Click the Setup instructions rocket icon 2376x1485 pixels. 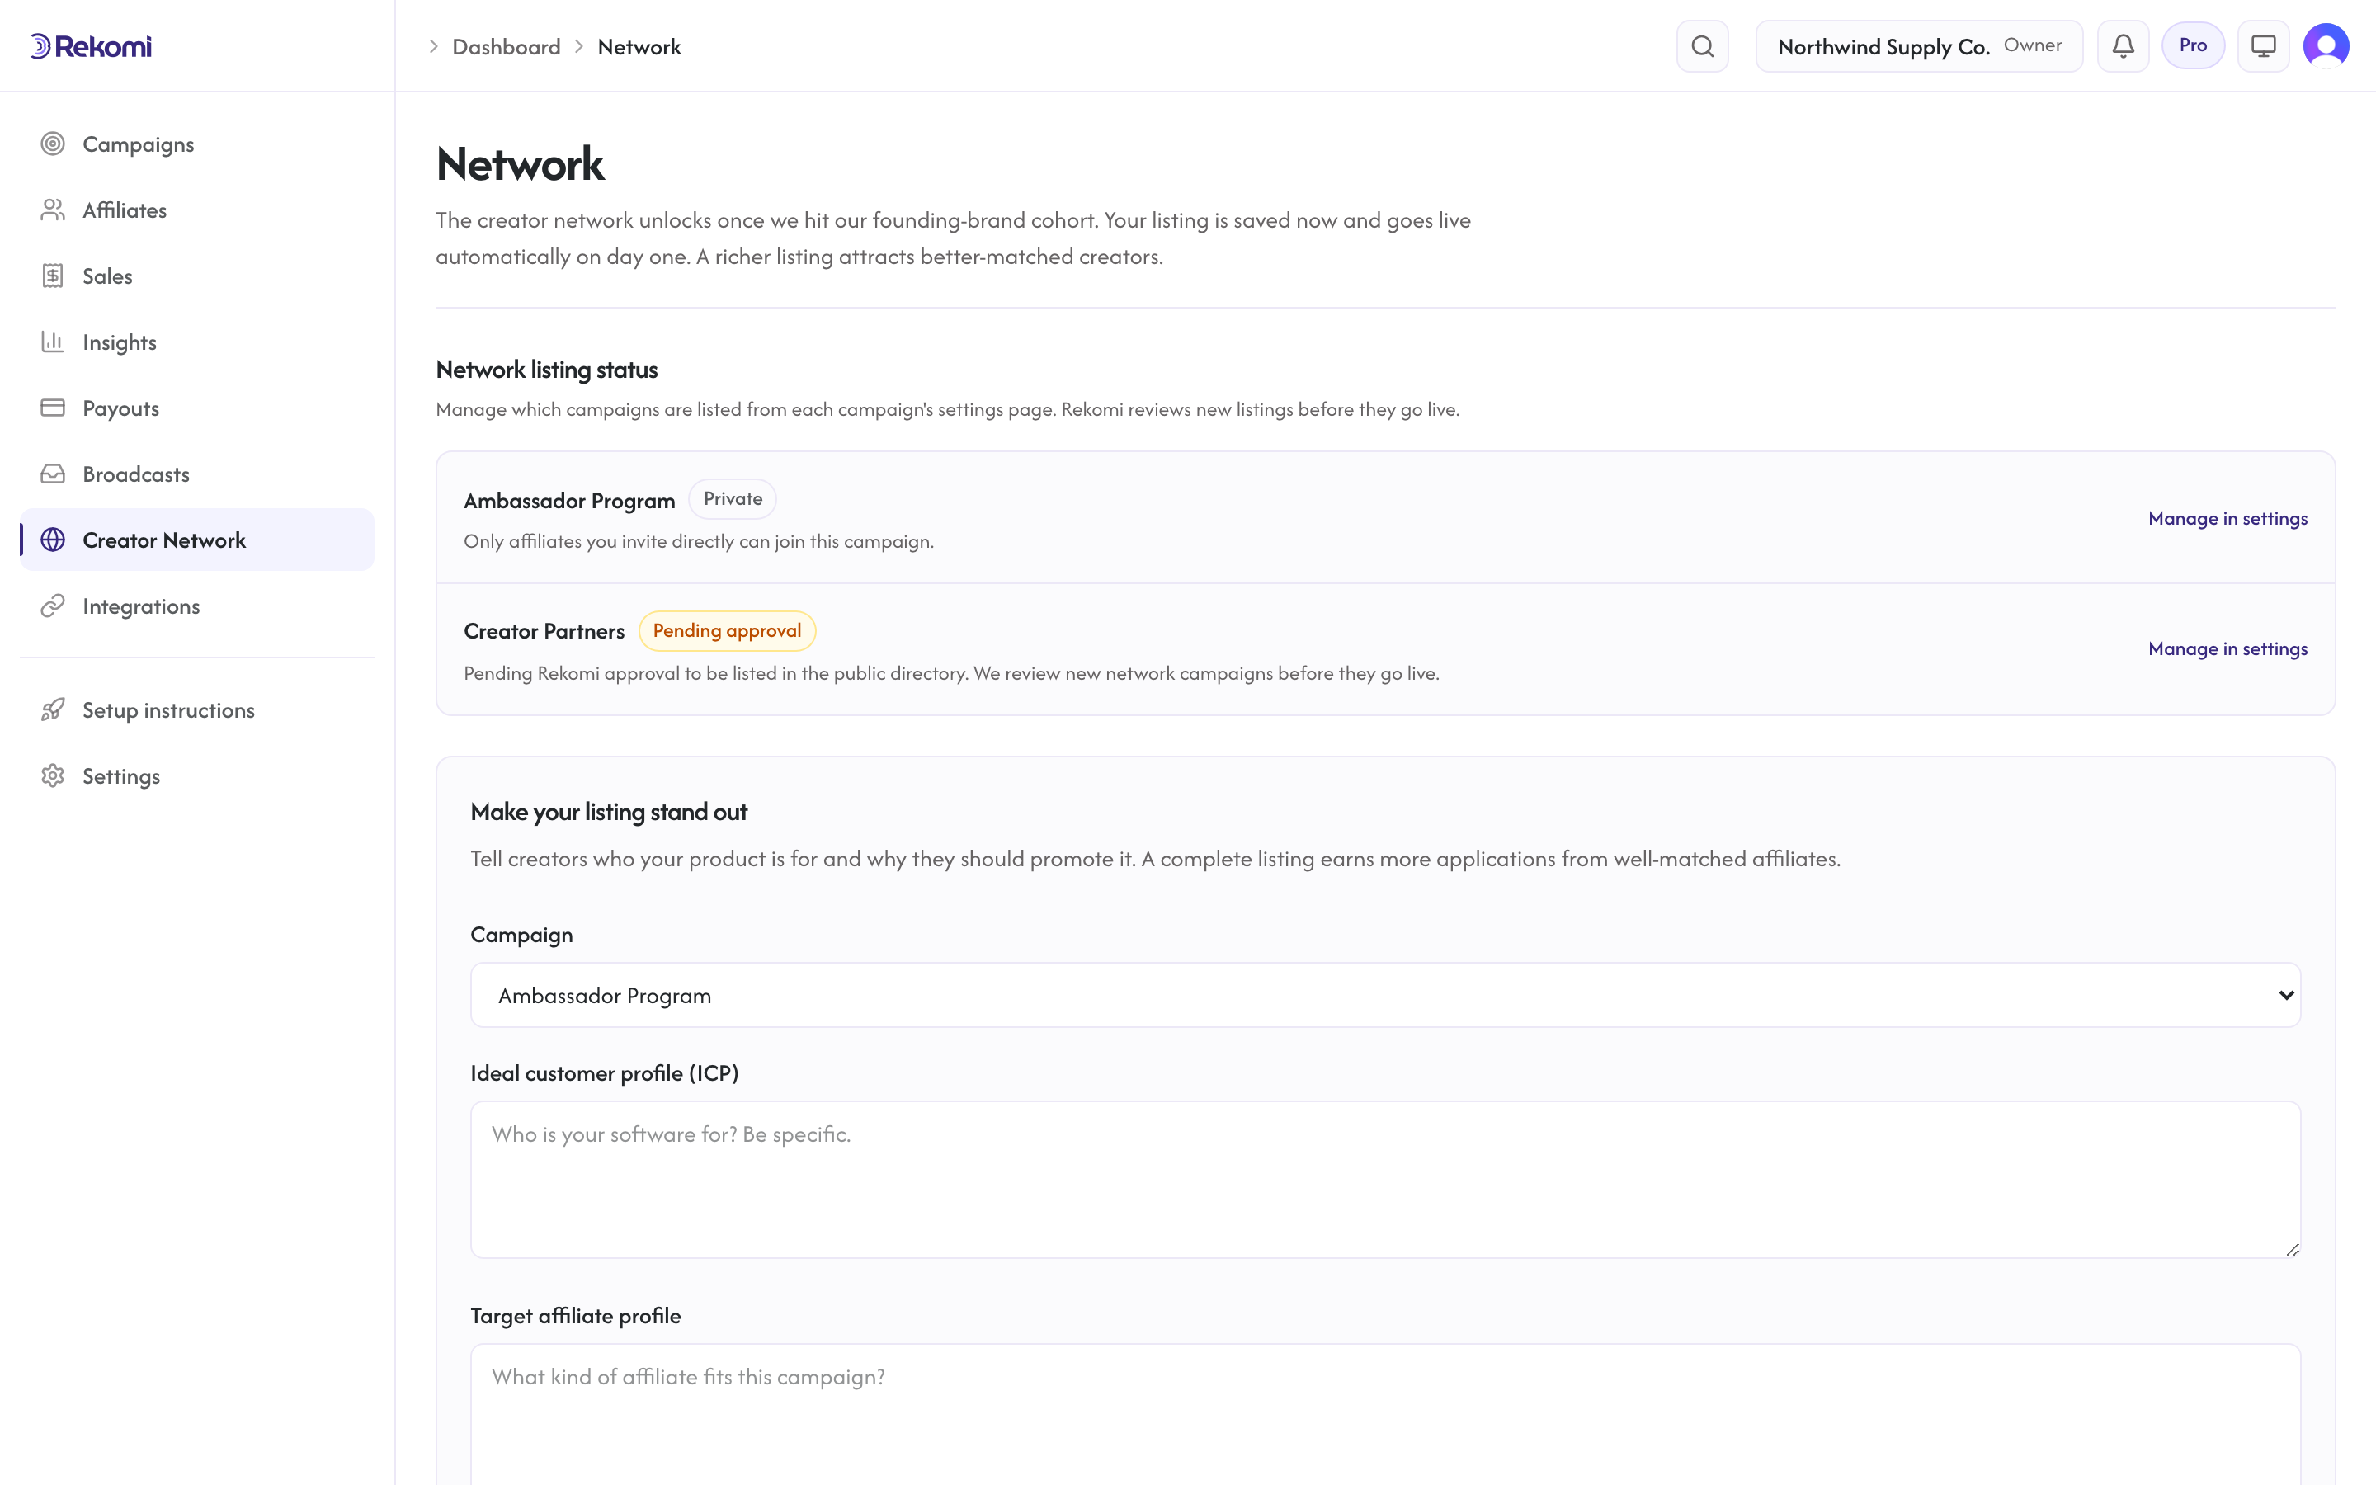point(53,710)
